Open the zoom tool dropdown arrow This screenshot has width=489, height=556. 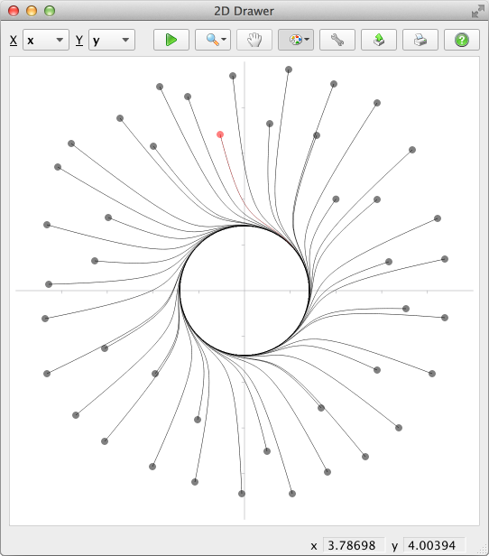point(224,40)
